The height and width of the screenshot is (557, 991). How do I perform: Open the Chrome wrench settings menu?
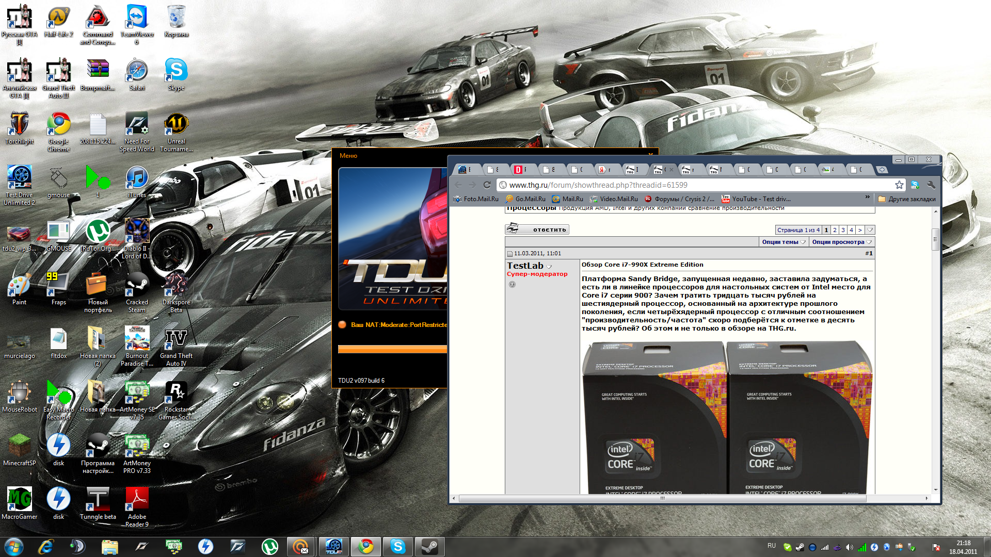point(931,185)
